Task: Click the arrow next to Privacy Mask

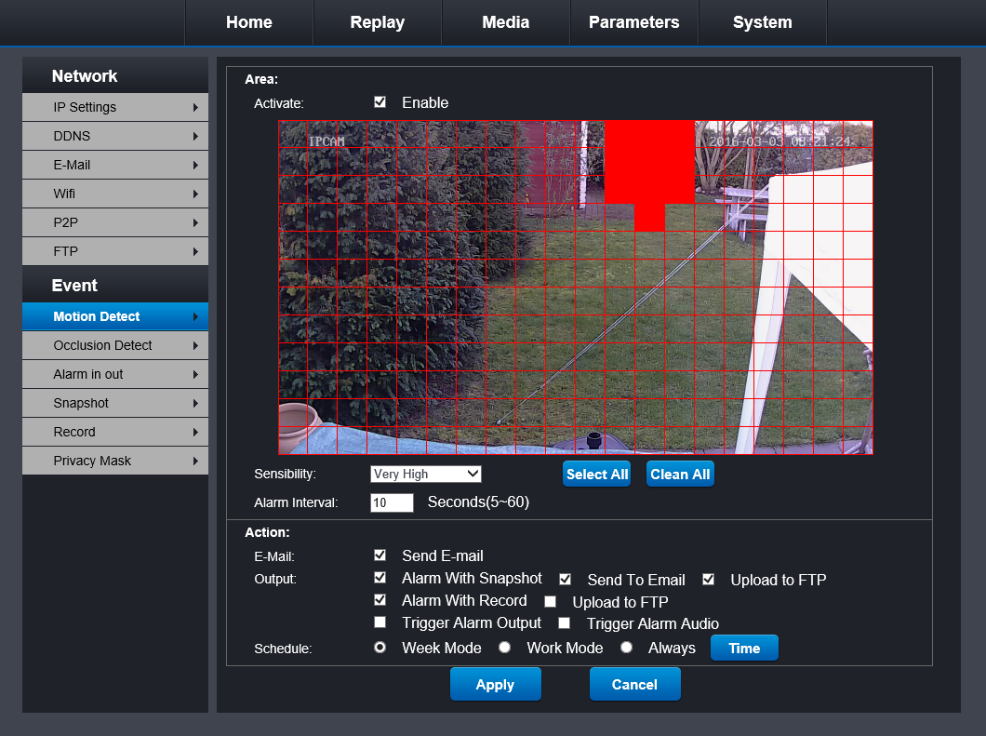Action: tap(195, 461)
